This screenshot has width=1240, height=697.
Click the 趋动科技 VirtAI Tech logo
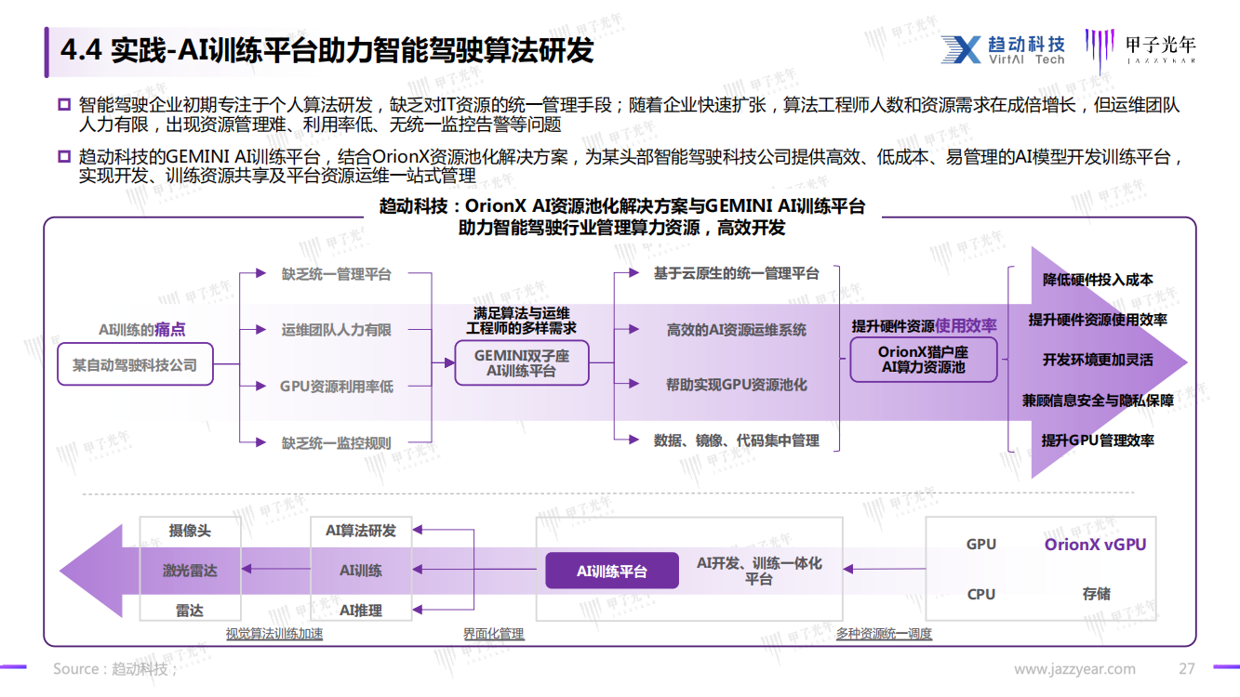(1002, 49)
